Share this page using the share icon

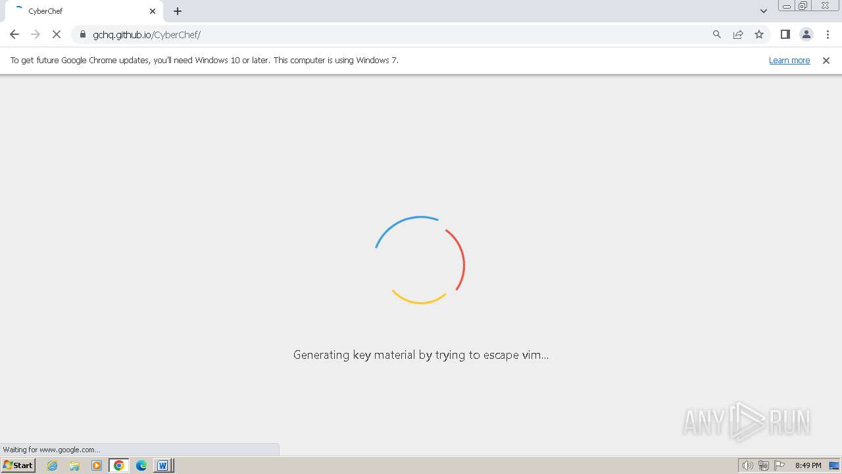738,34
